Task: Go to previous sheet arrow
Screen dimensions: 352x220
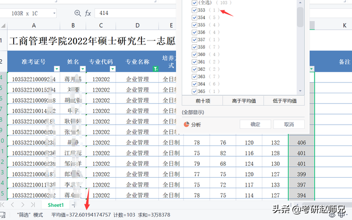Action: 13,205
